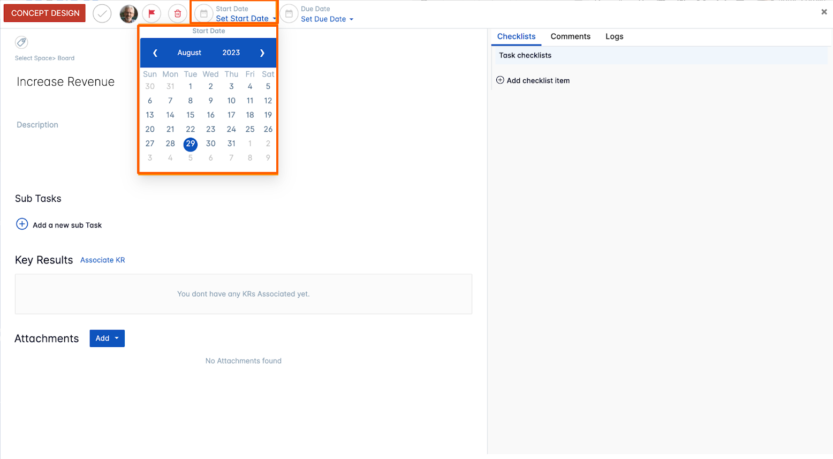Advance calendar to September with right chevron
This screenshot has width=833, height=459.
262,52
